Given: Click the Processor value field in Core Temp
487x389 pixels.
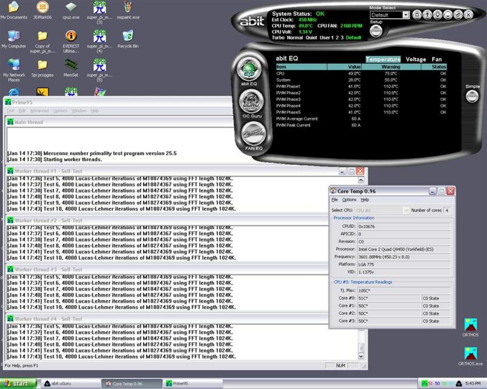Looking at the screenshot, I should pyautogui.click(x=404, y=249).
